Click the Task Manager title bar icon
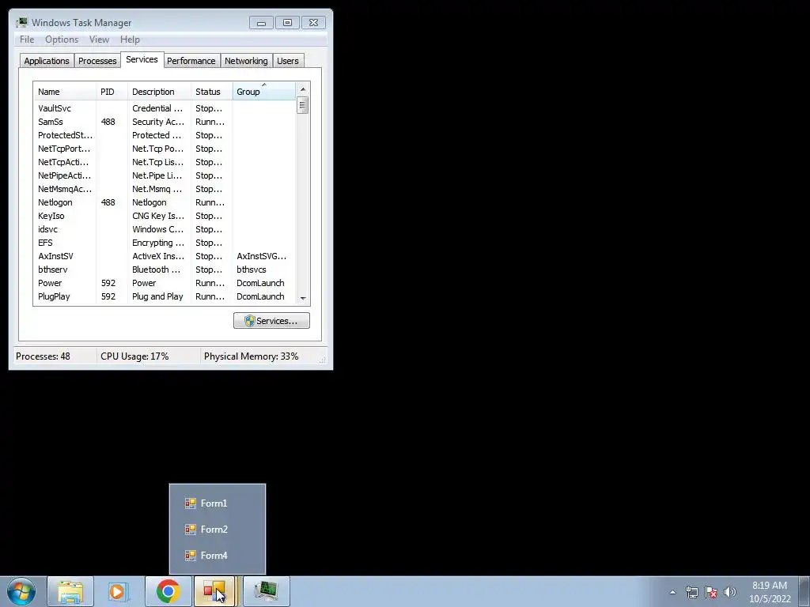Image resolution: width=810 pixels, height=607 pixels. [x=21, y=23]
